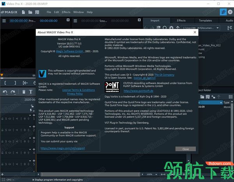Viewport: 234px width, 182px height.
Task: Redo action in timeline toolbar
Action: (x=13, y=92)
